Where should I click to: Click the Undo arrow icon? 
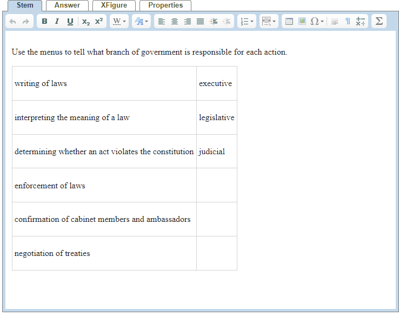click(x=13, y=22)
